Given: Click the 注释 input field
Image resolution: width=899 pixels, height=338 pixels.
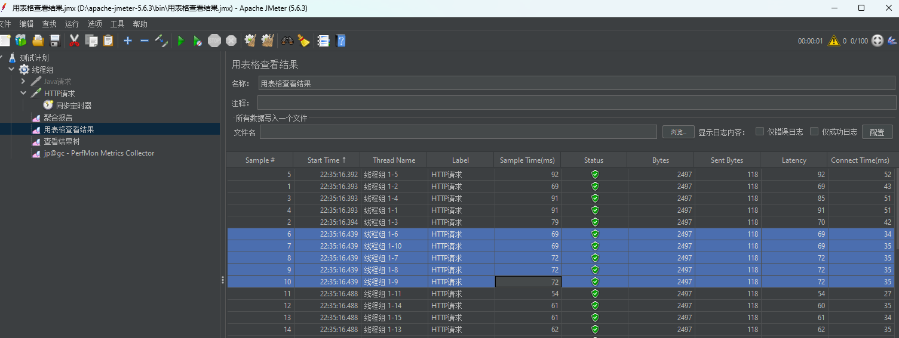Looking at the screenshot, I should pos(577,103).
